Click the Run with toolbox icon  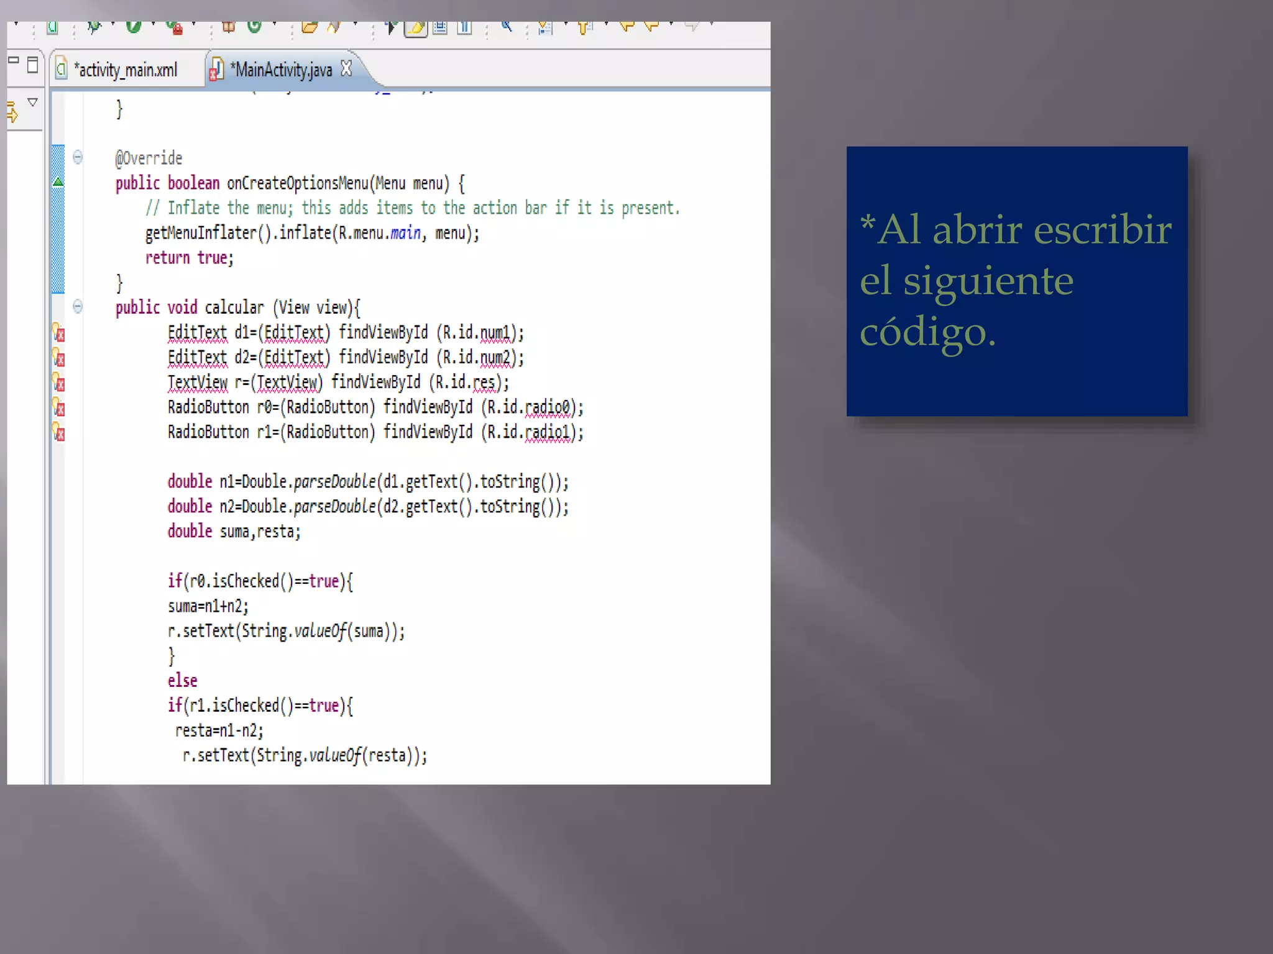pyautogui.click(x=175, y=27)
